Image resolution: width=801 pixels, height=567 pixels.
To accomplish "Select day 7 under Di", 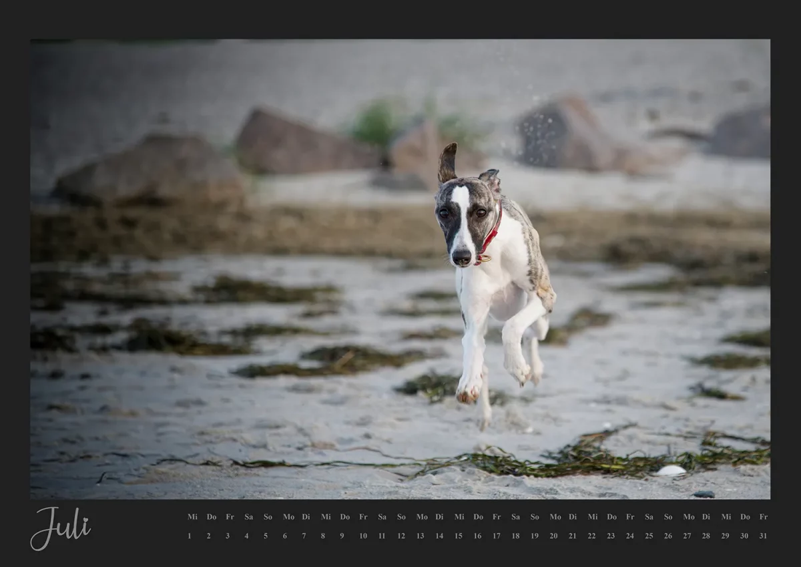I will pyautogui.click(x=304, y=536).
